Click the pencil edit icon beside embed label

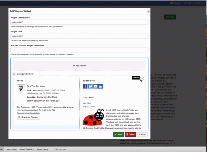(x=142, y=78)
